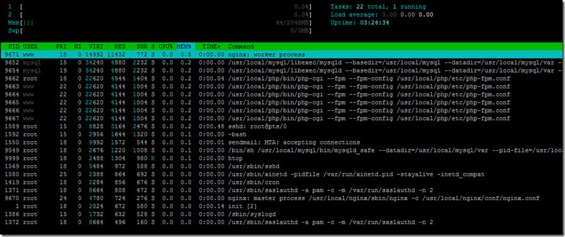565x237 pixels.
Task: Click MEM% value 0.5
Action: (x=186, y=54)
